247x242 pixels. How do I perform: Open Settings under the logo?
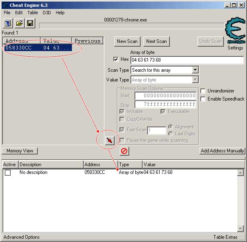point(235,48)
